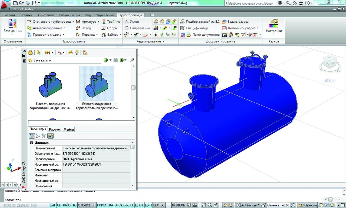Open the Аннотации ribbon tab
This screenshot has height=208, width=346.
(x=46, y=15)
